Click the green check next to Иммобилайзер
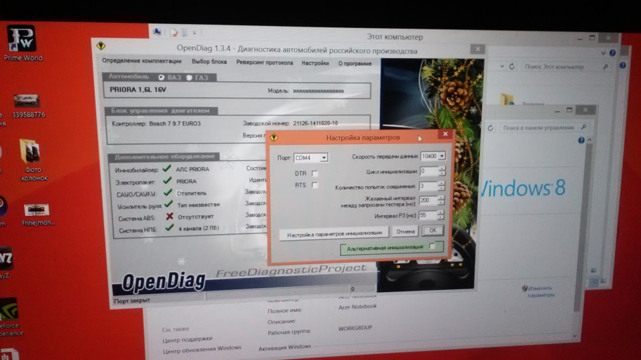The height and width of the screenshot is (360, 641). click(166, 168)
